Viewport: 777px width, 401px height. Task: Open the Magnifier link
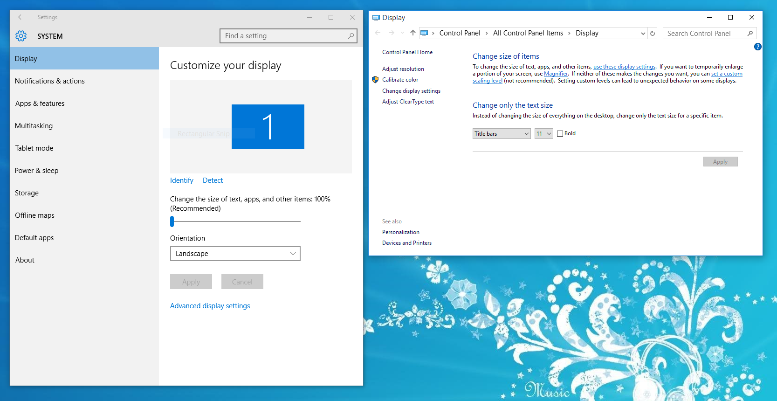556,74
